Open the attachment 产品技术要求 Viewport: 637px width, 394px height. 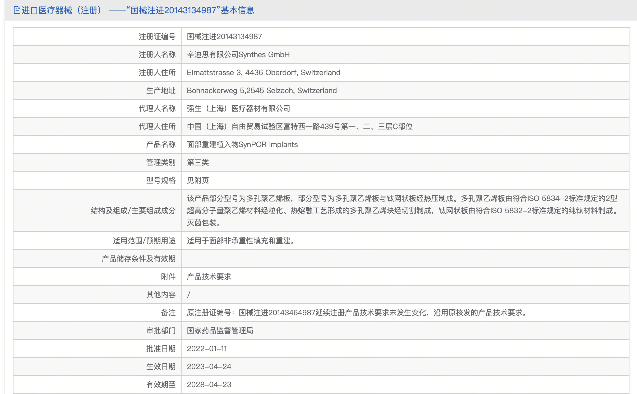(209, 277)
